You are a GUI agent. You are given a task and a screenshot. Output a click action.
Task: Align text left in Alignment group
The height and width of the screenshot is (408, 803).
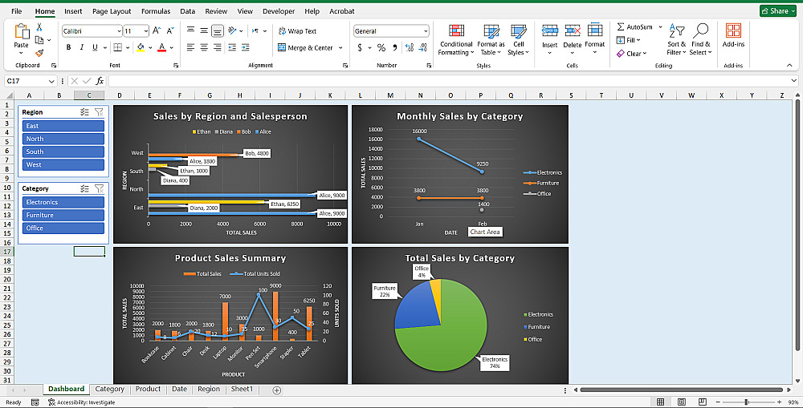click(x=190, y=47)
